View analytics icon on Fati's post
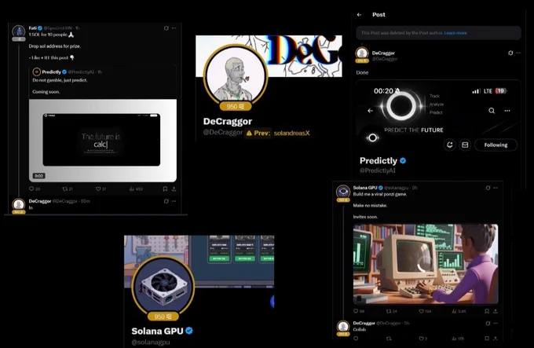The height and width of the screenshot is (348, 534). (x=131, y=189)
